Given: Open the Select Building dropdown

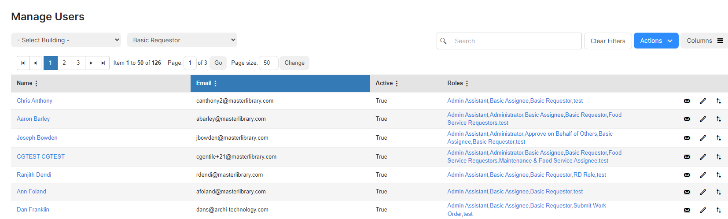Looking at the screenshot, I should [66, 40].
